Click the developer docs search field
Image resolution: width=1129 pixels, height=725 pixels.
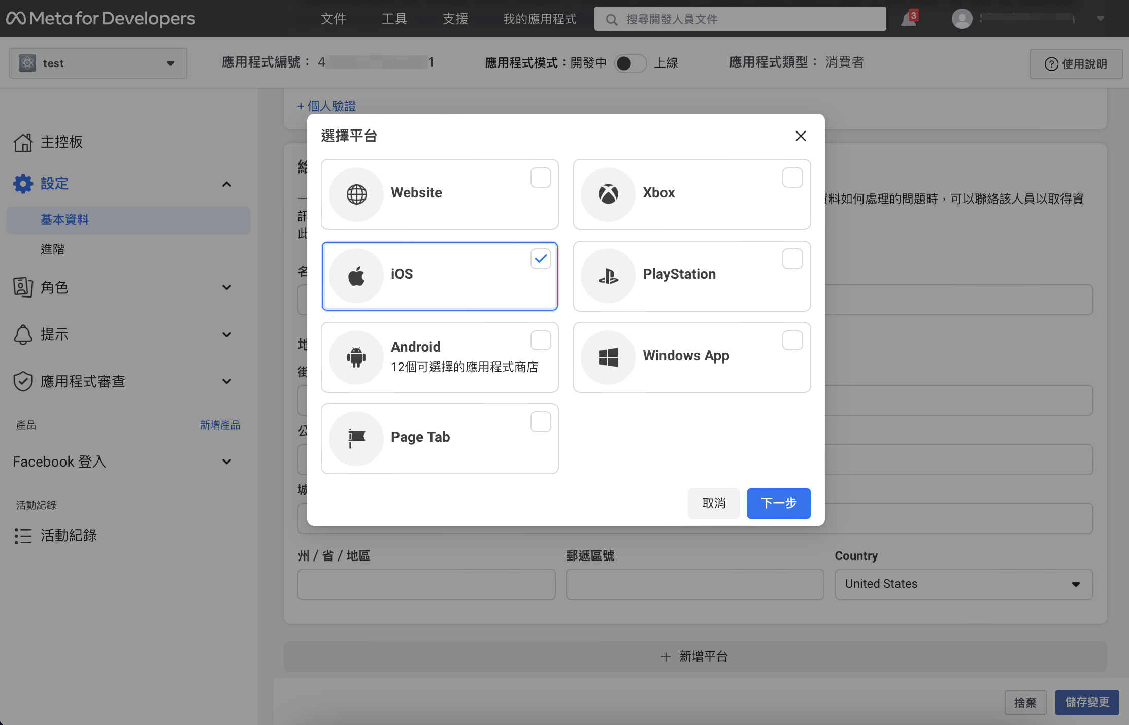pos(740,19)
